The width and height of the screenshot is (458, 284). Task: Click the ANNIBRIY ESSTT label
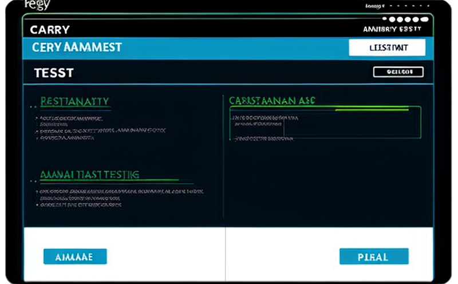click(392, 29)
